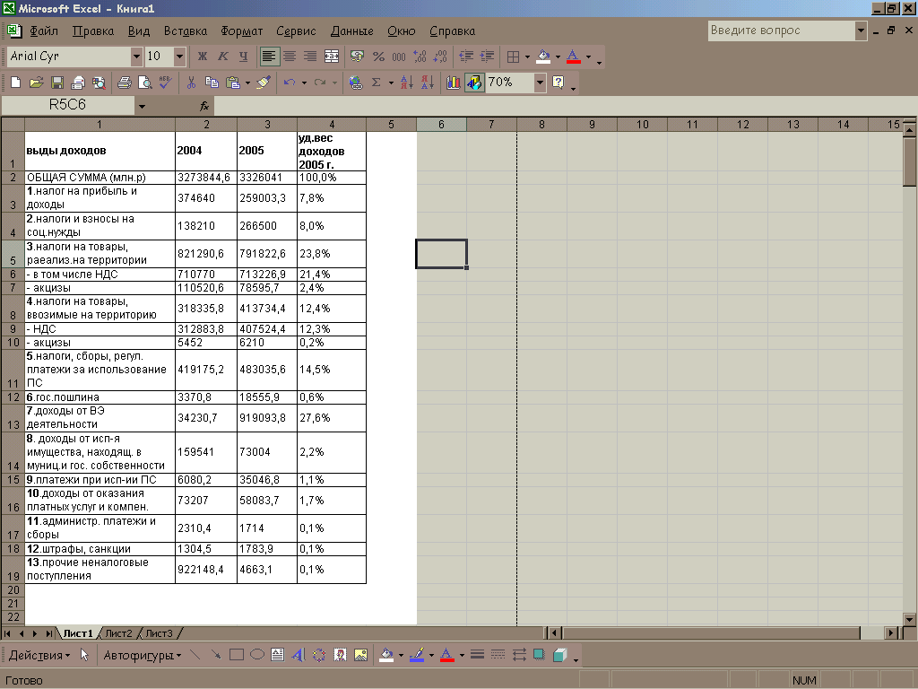The width and height of the screenshot is (918, 689).
Task: Open the Автофигуры dropdown
Action: (x=143, y=656)
